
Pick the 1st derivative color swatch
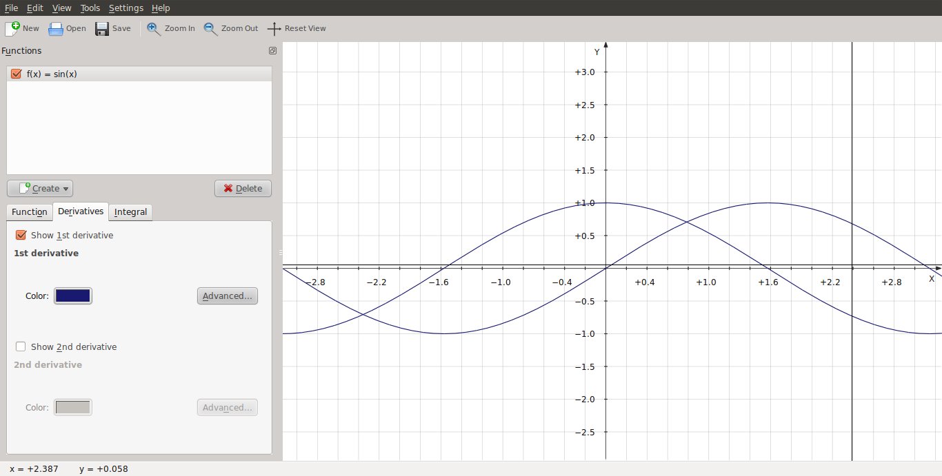coord(72,296)
